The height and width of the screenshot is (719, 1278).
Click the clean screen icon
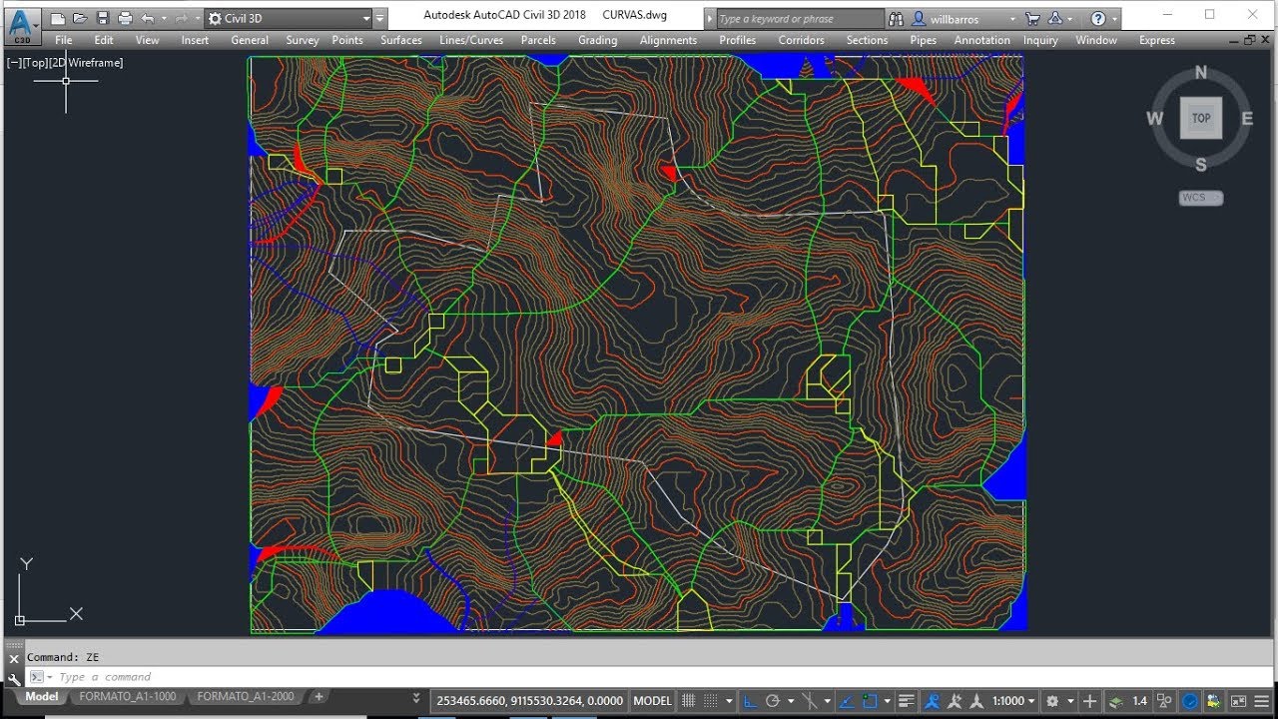pyautogui.click(x=1238, y=701)
